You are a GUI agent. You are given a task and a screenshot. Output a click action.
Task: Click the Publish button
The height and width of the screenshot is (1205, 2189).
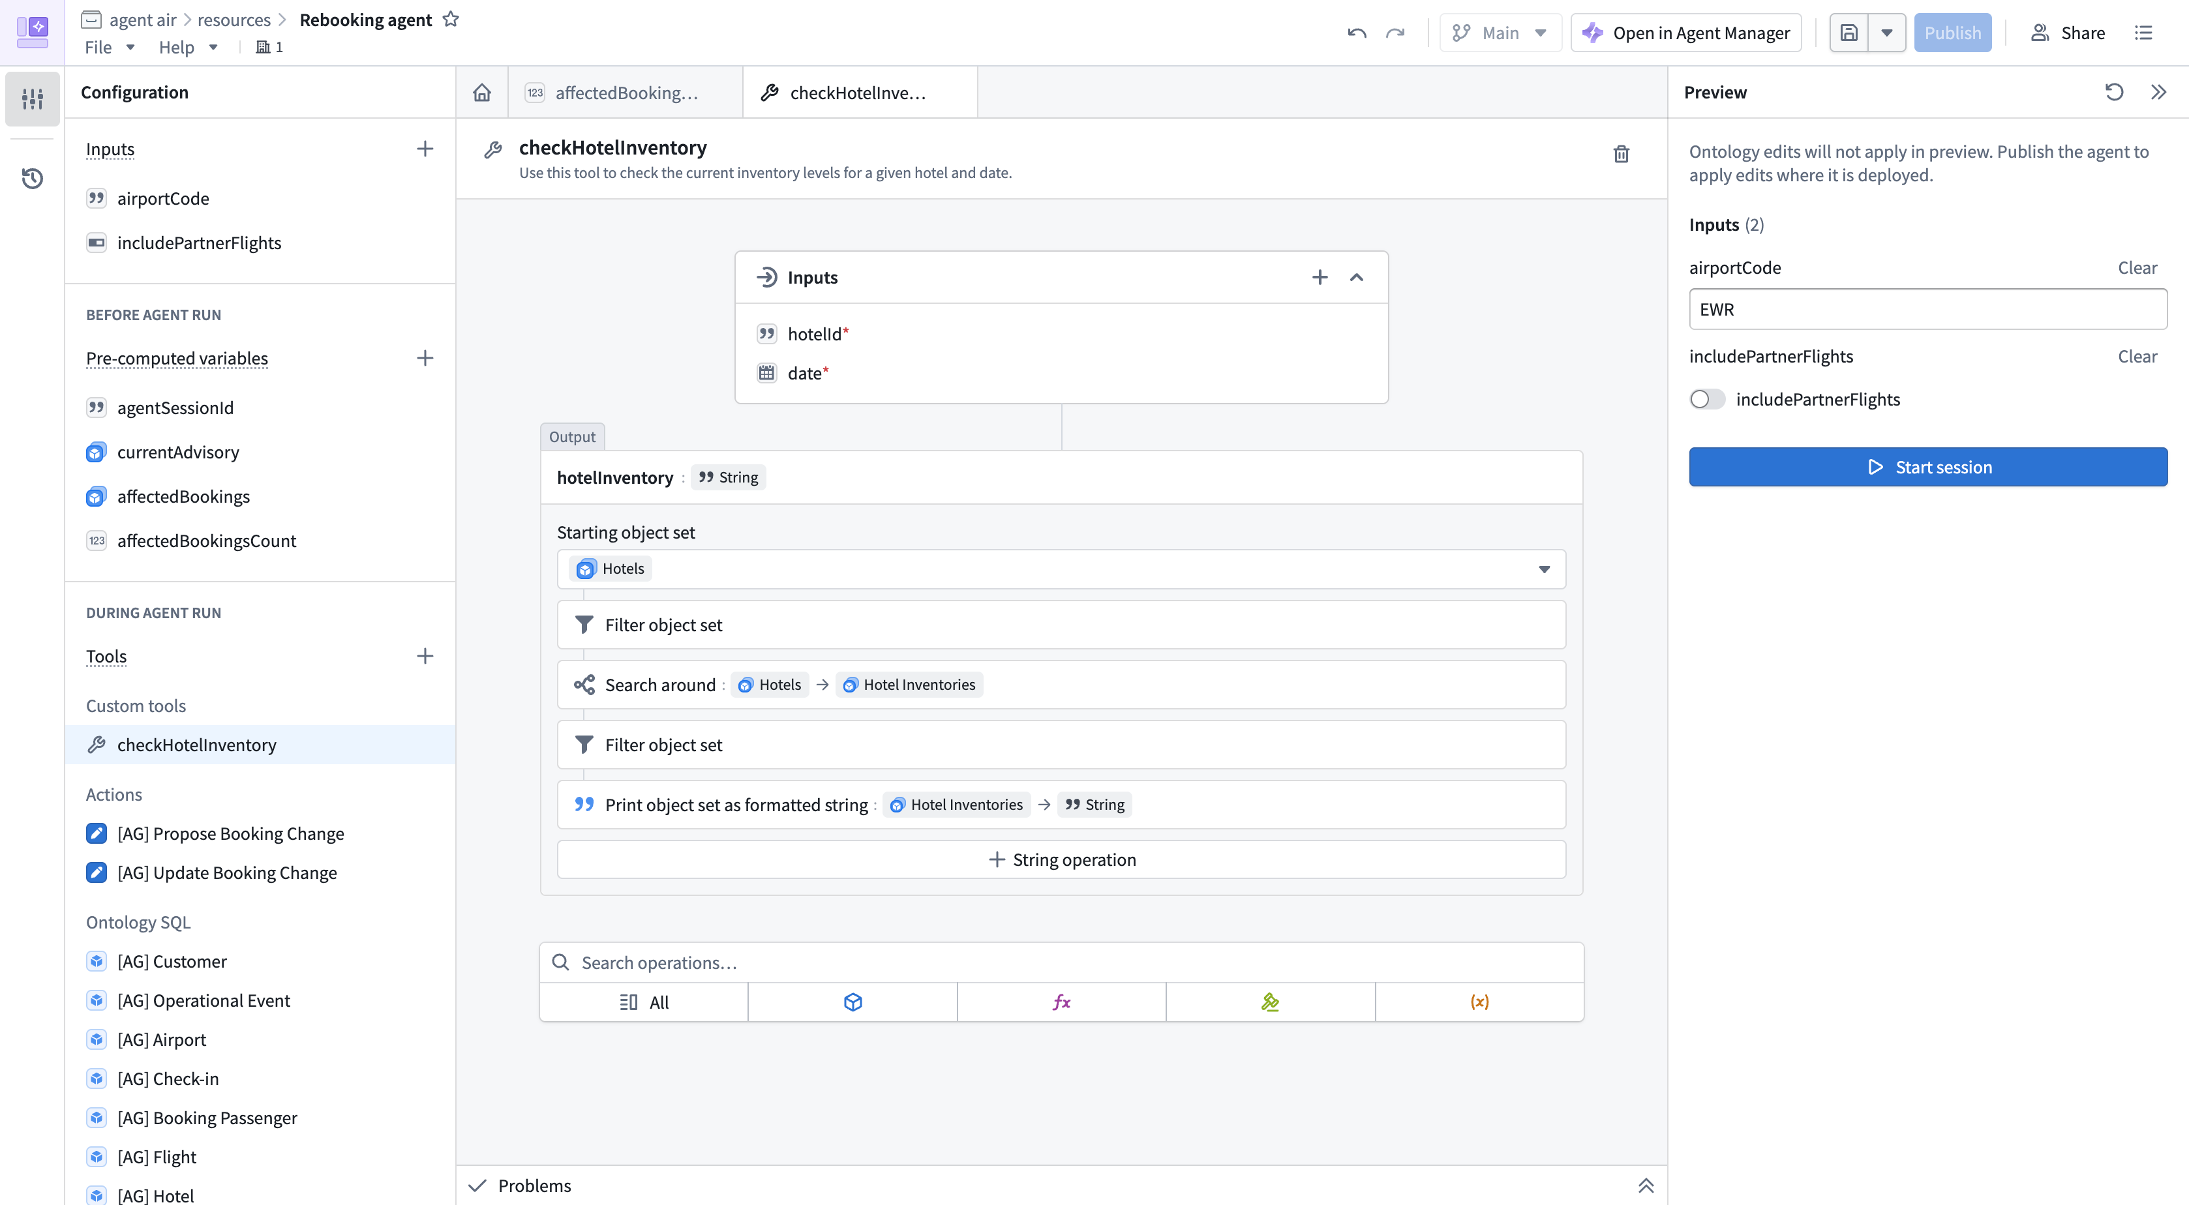(x=1952, y=33)
